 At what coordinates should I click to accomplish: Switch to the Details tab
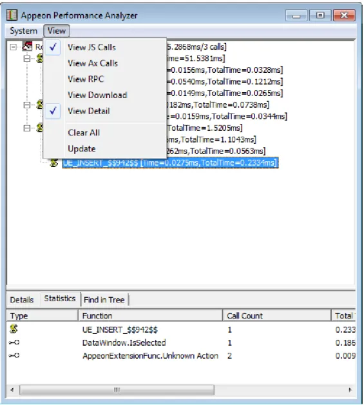click(x=22, y=300)
